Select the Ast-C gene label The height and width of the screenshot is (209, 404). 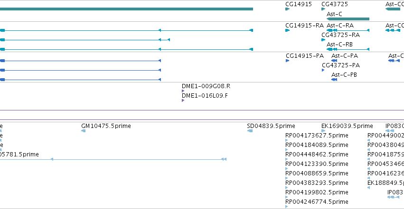[x=334, y=14]
